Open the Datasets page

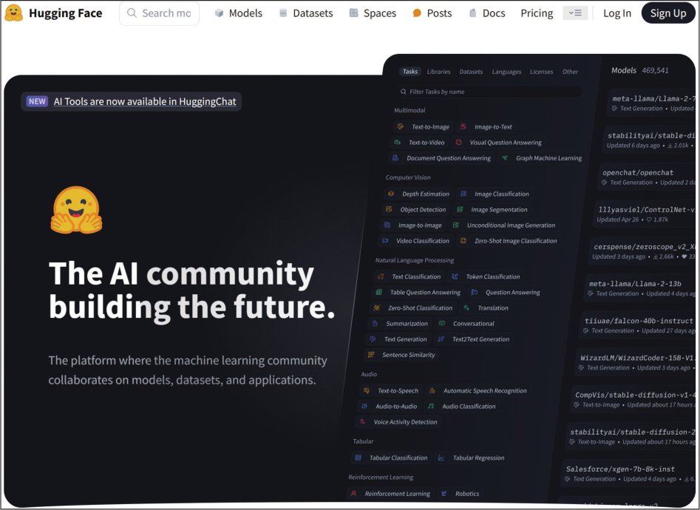click(x=306, y=13)
